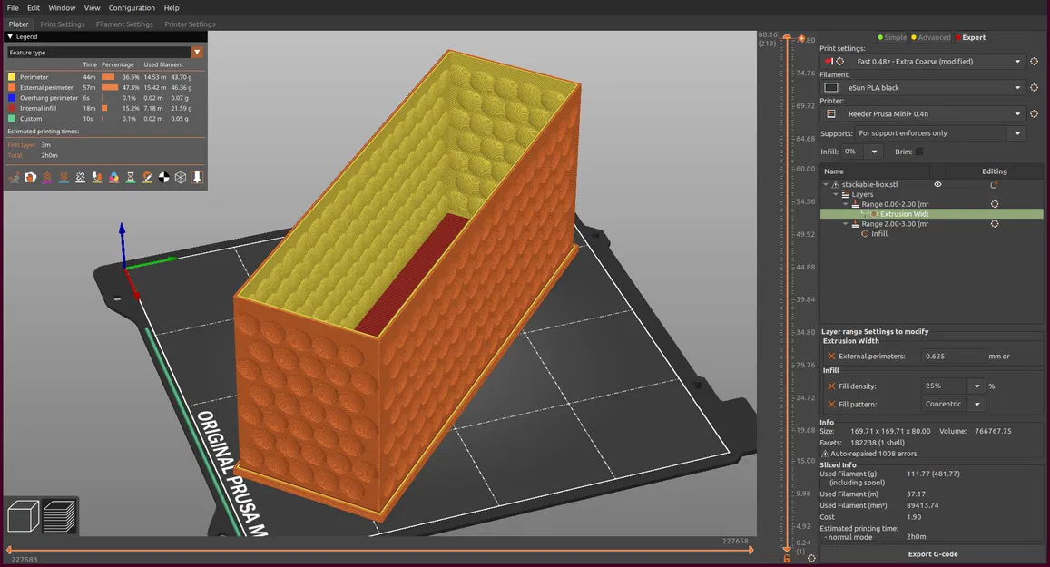The height and width of the screenshot is (567, 1050).
Task: Toggle the hourglass estimated time icon
Action: tap(131, 178)
